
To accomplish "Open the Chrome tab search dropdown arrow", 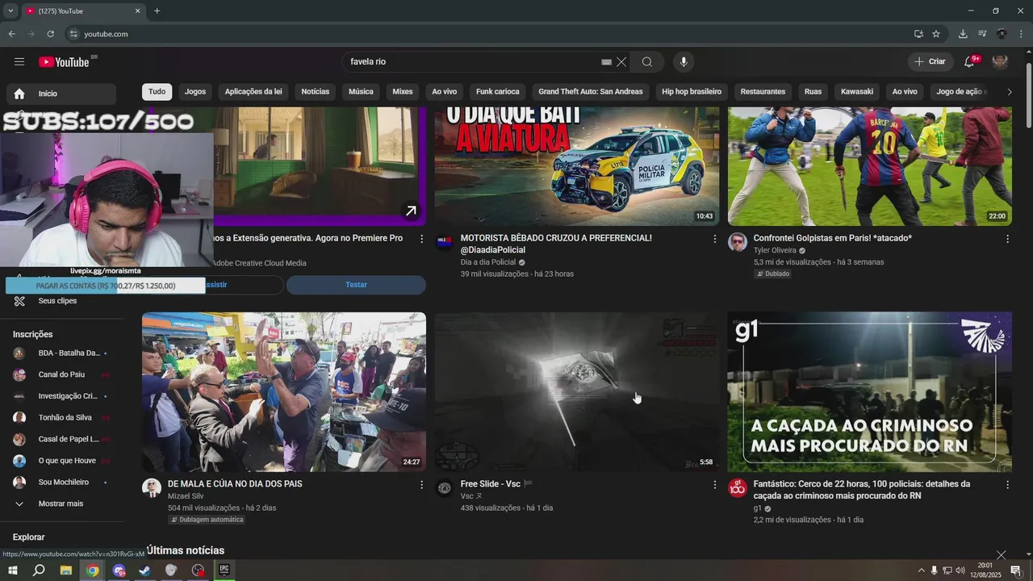I will 10,10.
